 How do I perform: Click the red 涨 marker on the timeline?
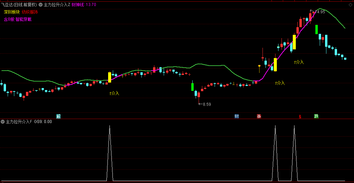point(259,116)
